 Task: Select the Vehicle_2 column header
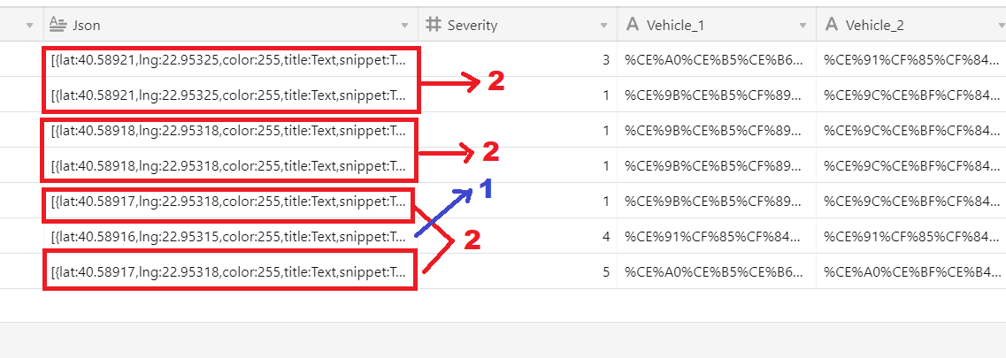coord(911,25)
